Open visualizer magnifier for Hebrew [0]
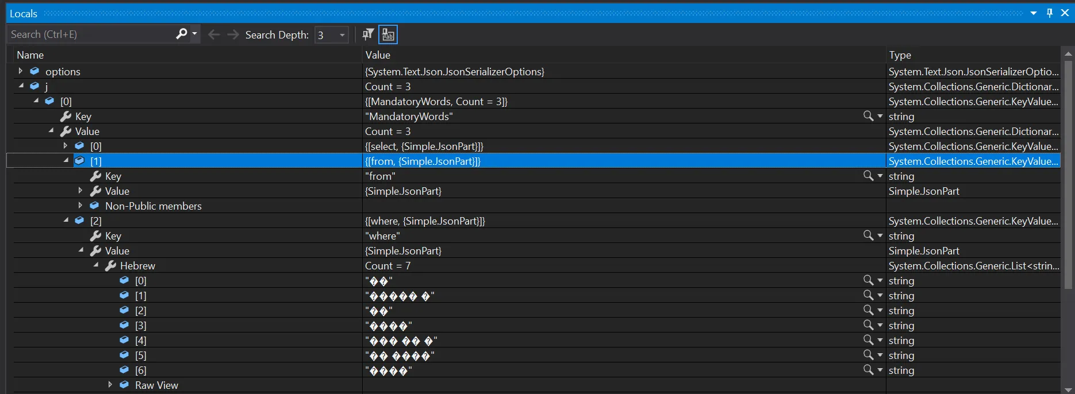Screen dimensions: 1075x394 tap(868, 280)
